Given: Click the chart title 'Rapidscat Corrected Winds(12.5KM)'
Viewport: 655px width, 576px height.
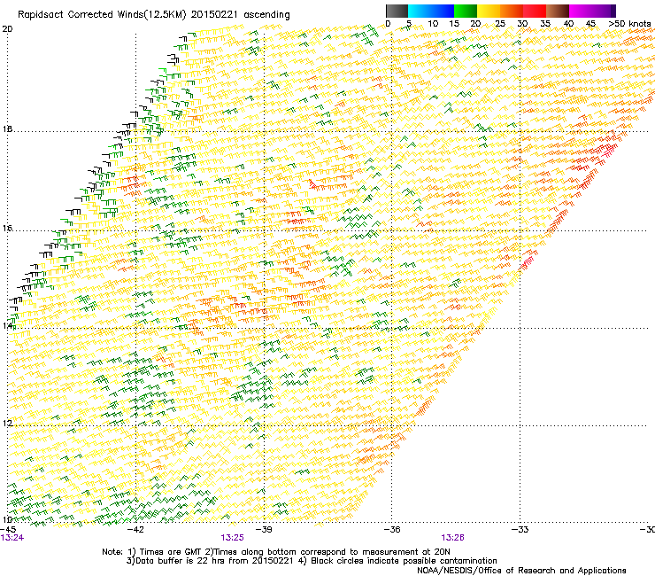Looking at the screenshot, I should pos(102,15).
